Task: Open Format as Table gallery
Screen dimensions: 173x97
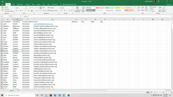Action: [x=83, y=9]
